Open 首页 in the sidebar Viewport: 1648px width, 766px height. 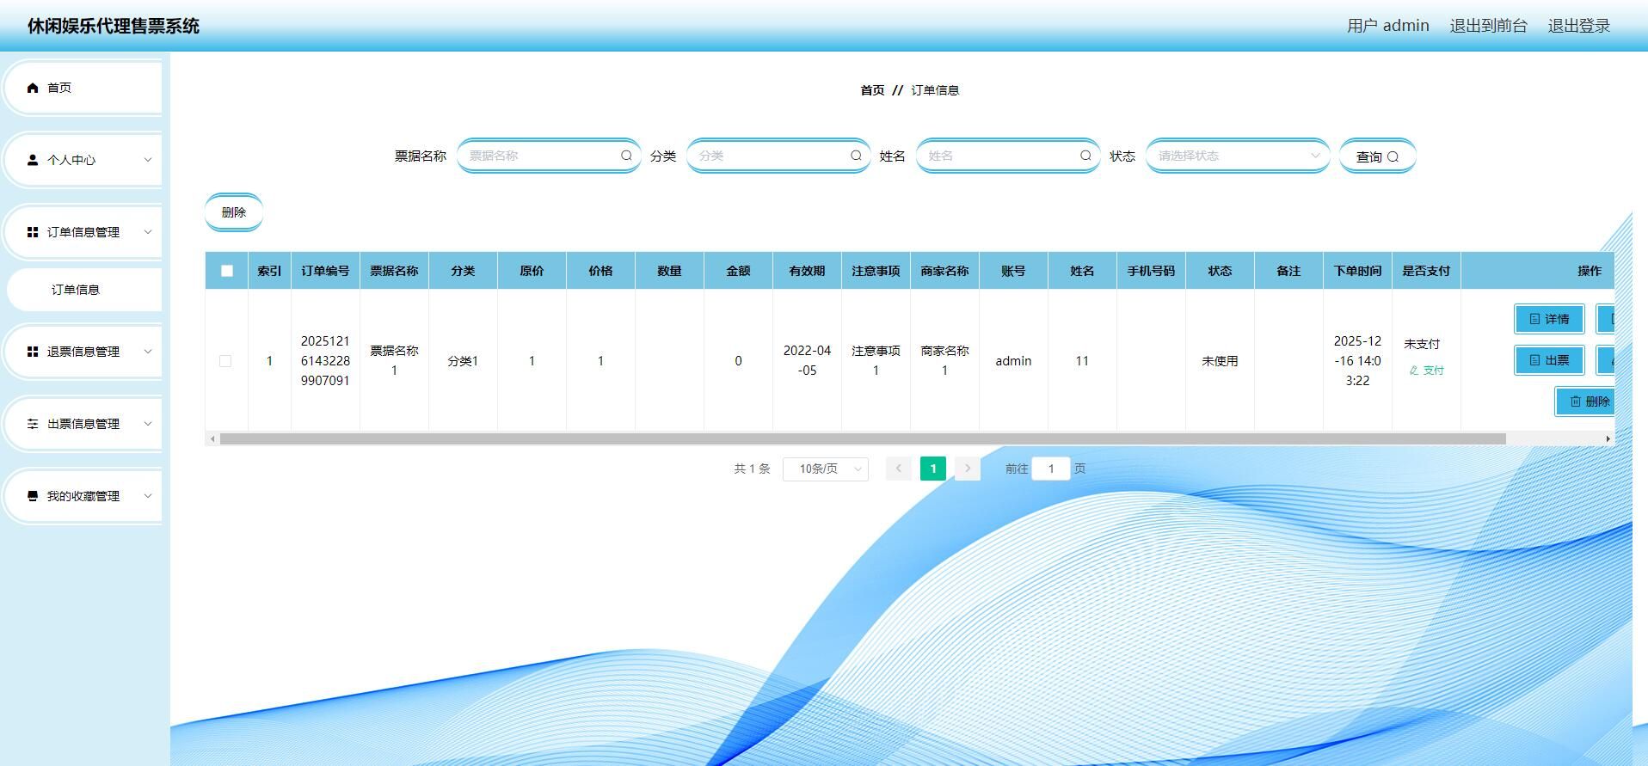(84, 88)
